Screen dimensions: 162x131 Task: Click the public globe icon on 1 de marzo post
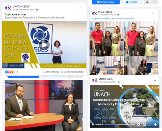pyautogui.click(x=118, y=82)
